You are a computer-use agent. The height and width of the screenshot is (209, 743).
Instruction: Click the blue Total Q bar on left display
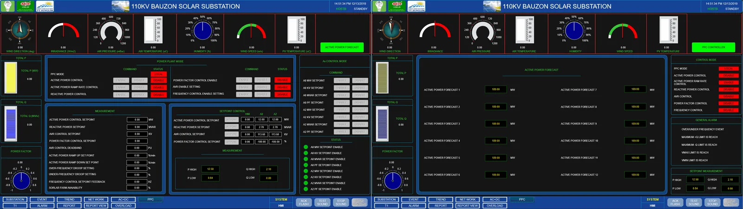point(11,123)
